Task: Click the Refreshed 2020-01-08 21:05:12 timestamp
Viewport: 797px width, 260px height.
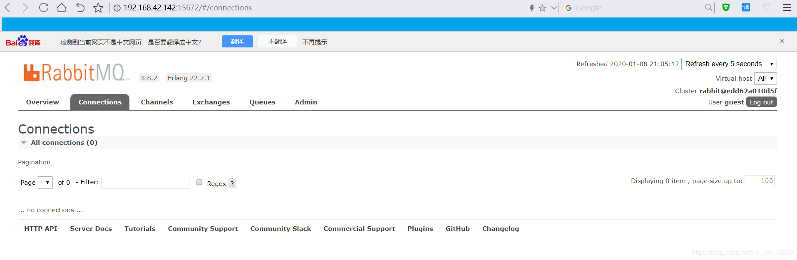Action: click(628, 64)
